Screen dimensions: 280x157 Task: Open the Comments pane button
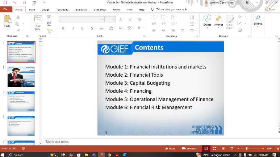[x=189, y=148]
